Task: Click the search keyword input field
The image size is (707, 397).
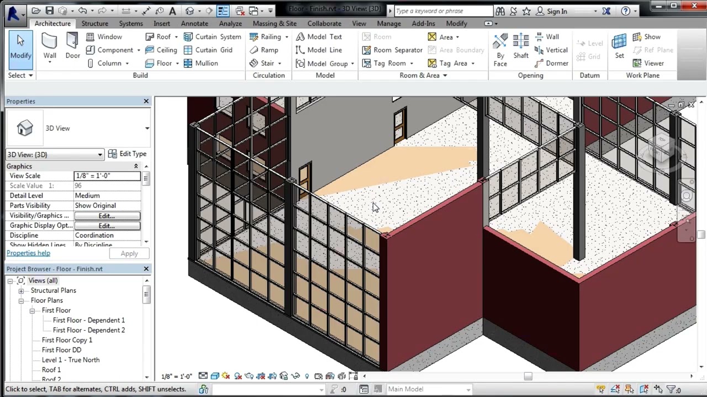Action: (x=443, y=11)
